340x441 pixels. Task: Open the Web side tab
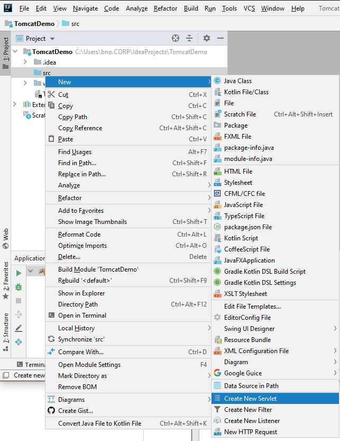[6, 238]
